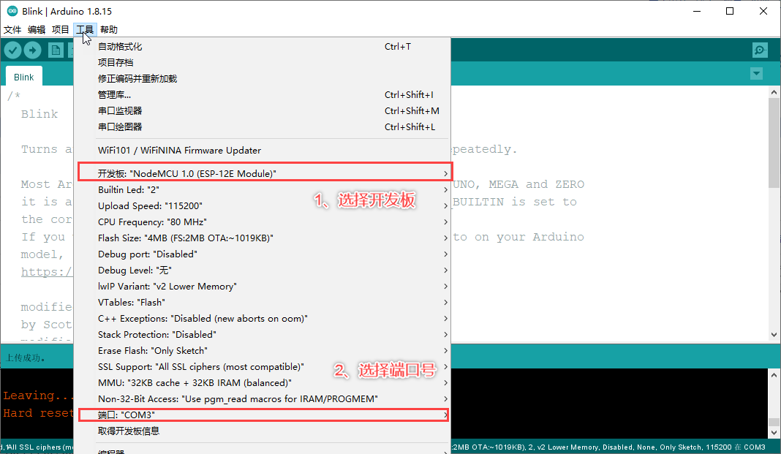Click editor scrollbar up arrow
The image size is (781, 454).
(x=774, y=92)
